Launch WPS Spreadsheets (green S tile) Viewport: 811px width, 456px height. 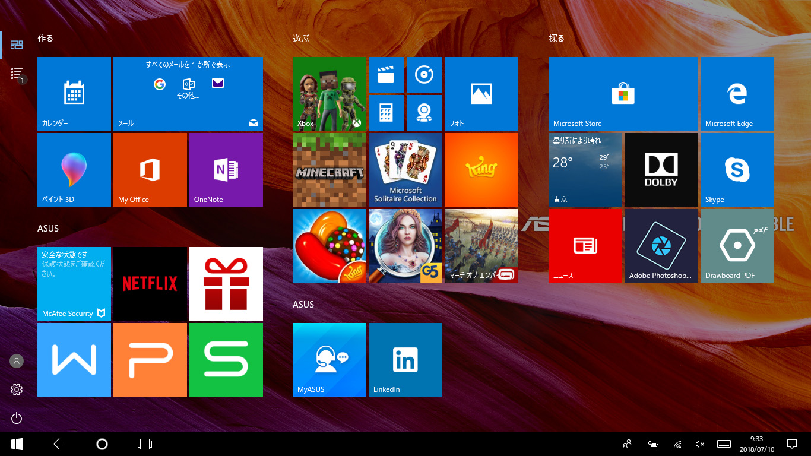point(226,360)
